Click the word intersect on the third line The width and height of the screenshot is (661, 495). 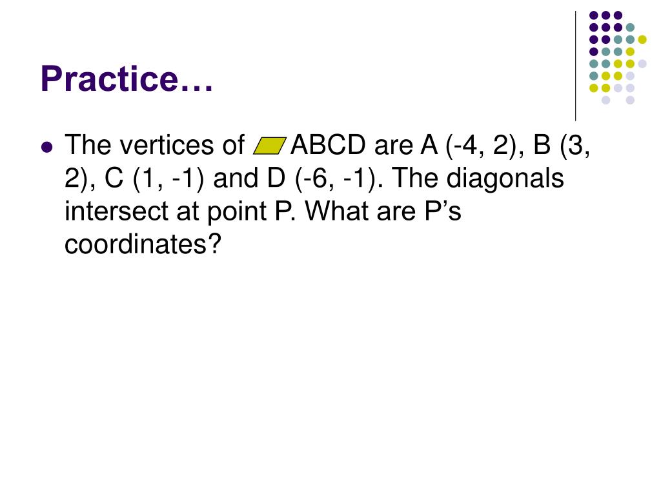(116, 211)
